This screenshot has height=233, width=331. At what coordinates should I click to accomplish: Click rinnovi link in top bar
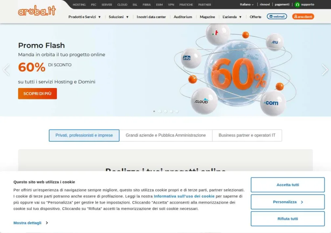pos(265,4)
